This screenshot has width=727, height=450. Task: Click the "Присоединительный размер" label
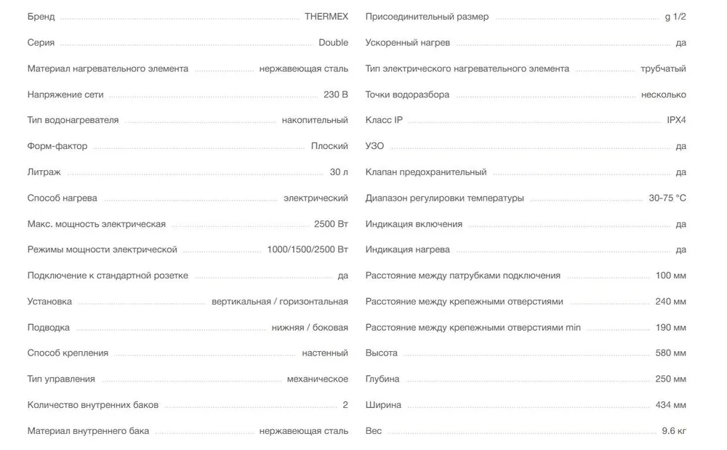click(x=427, y=17)
